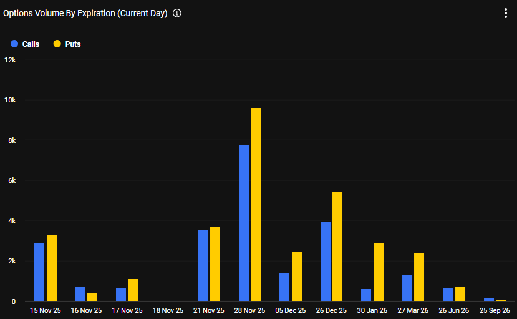This screenshot has width=517, height=319.
Task: Click the 26 Dec 25 blue Calls bar
Action: pyautogui.click(x=326, y=262)
